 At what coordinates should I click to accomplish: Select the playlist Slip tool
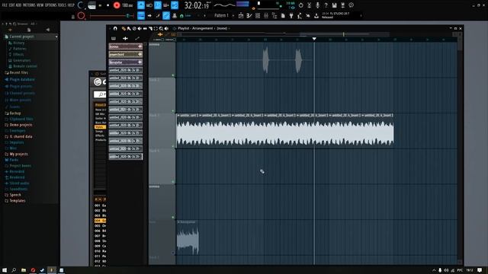pos(145,28)
